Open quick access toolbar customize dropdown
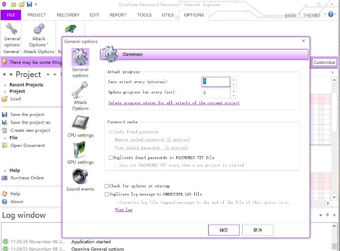Image resolution: width=340 pixels, height=251 pixels. click(36, 4)
